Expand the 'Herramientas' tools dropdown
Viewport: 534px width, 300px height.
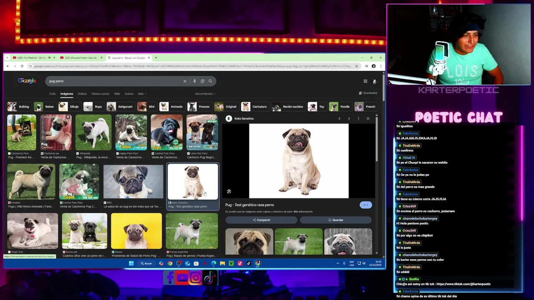click(x=205, y=94)
